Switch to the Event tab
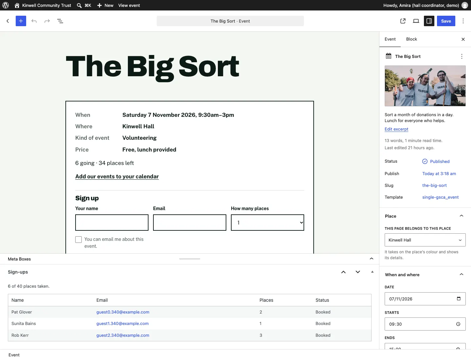This screenshot has width=471, height=360. tap(390, 39)
